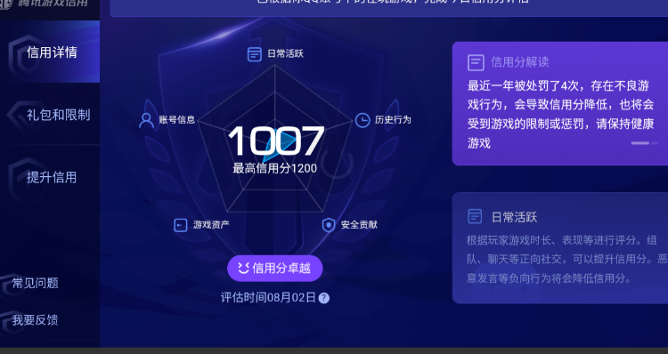
Task: Click the 安全贡献 shield icon
Action: [x=329, y=225]
